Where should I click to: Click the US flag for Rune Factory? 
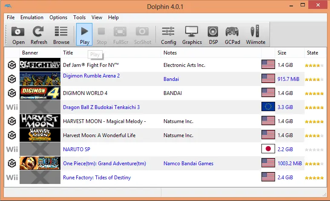pos(268,177)
